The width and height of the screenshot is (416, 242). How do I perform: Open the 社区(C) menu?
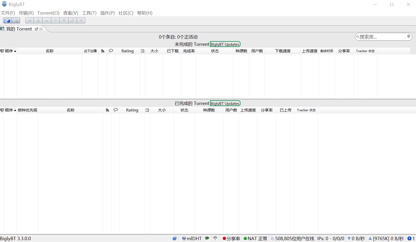(x=126, y=13)
